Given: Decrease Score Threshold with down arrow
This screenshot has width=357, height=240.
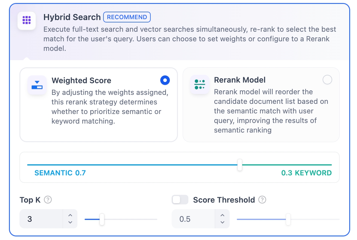Looking at the screenshot, I should pos(222,222).
